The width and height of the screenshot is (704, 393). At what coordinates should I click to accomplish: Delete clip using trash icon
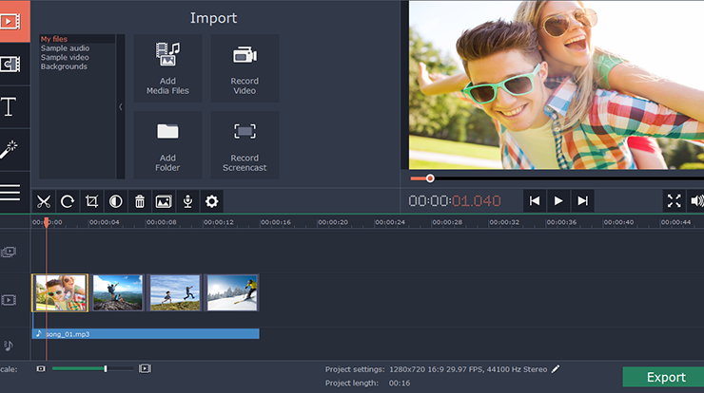139,201
